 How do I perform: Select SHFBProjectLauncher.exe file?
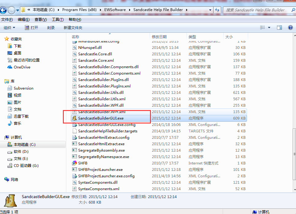click(159, 169)
